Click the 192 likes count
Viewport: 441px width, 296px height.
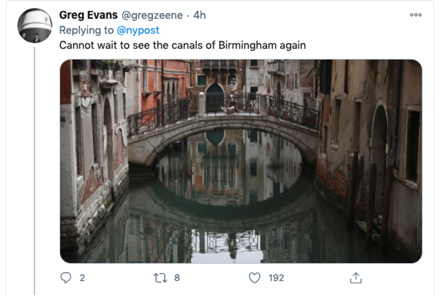[276, 278]
